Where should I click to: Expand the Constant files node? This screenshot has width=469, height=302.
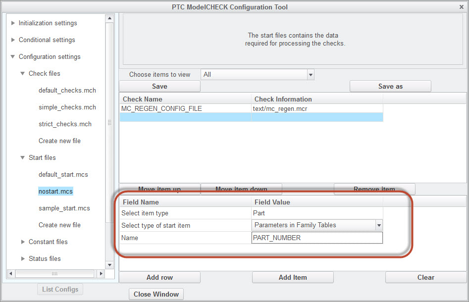pyautogui.click(x=23, y=242)
